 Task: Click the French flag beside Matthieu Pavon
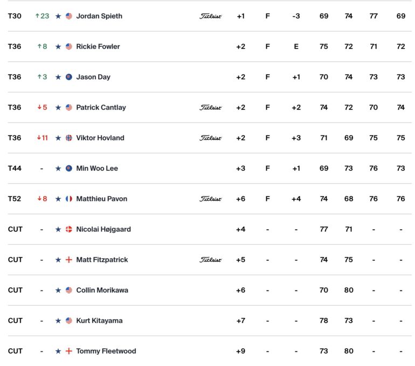[69, 199]
